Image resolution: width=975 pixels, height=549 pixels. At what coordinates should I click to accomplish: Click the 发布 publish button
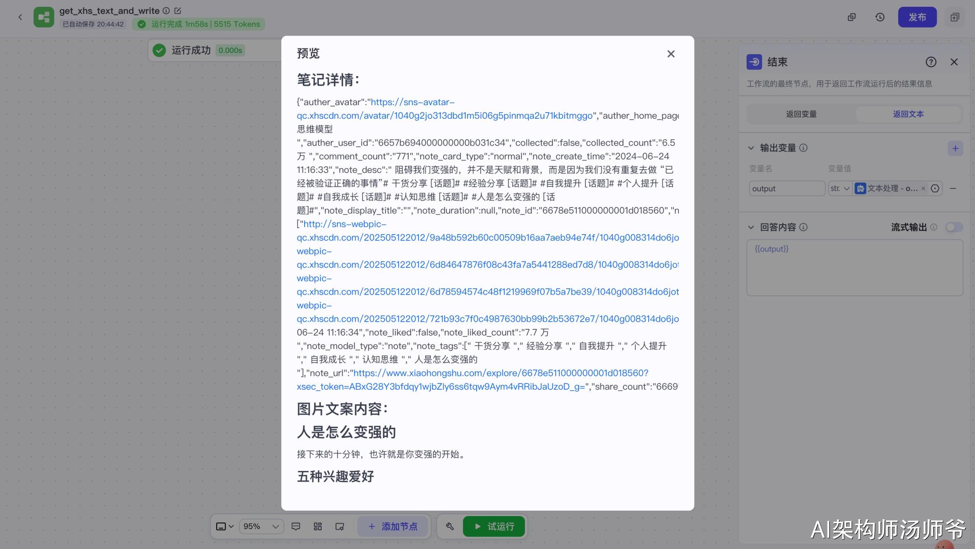pos(917,17)
